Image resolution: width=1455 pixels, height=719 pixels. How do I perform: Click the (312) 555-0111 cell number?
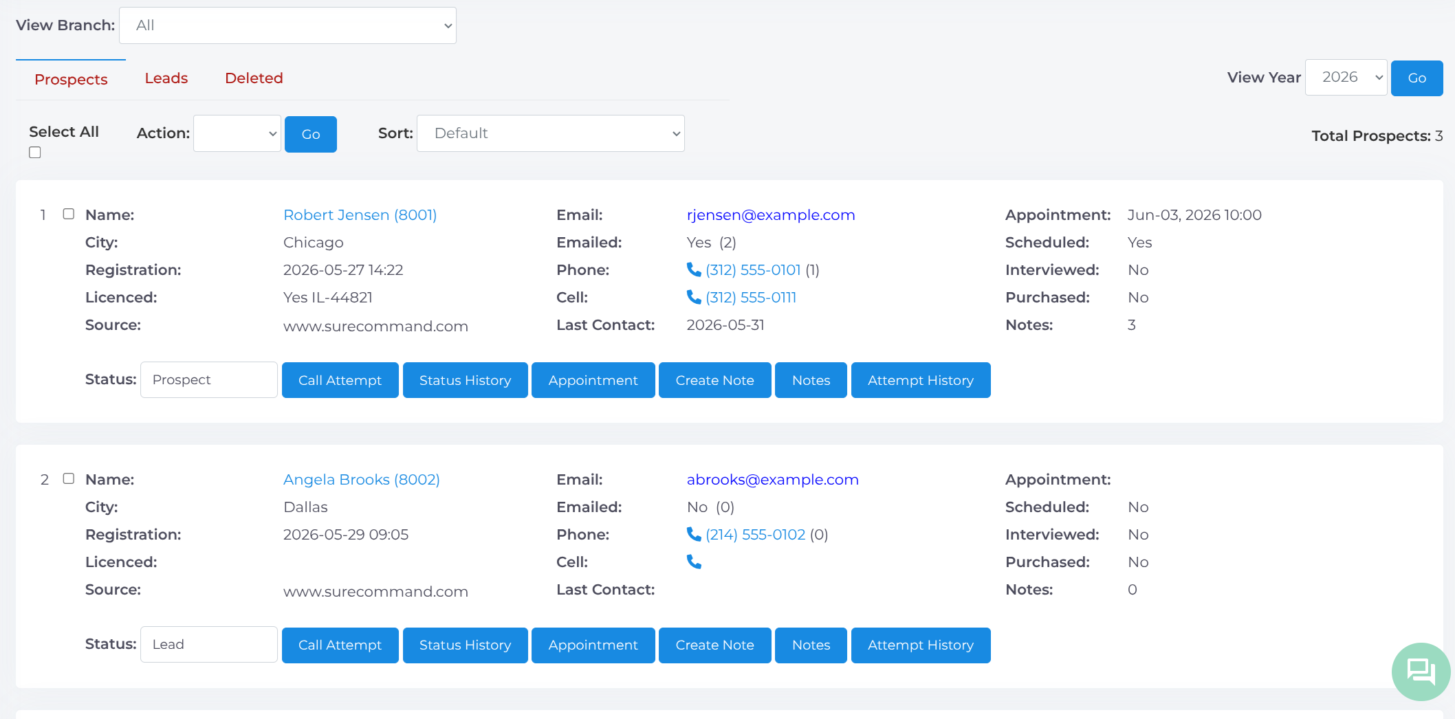click(751, 297)
